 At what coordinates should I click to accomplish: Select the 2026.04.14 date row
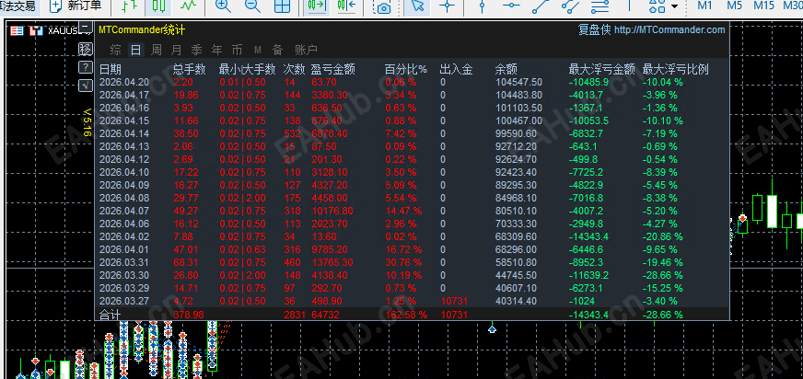(x=124, y=133)
